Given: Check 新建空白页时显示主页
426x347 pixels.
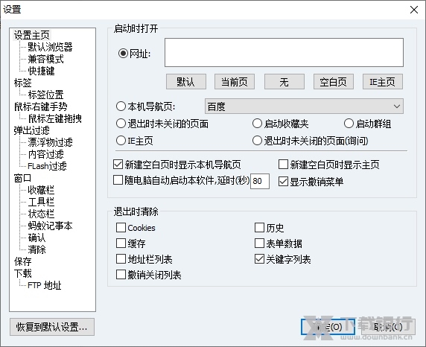Looking at the screenshot, I should 283,164.
